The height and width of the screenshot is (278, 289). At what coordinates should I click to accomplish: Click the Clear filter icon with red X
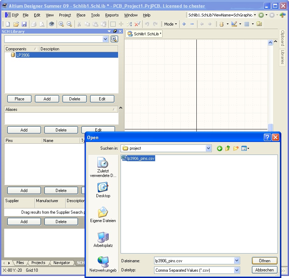[x=137, y=24]
